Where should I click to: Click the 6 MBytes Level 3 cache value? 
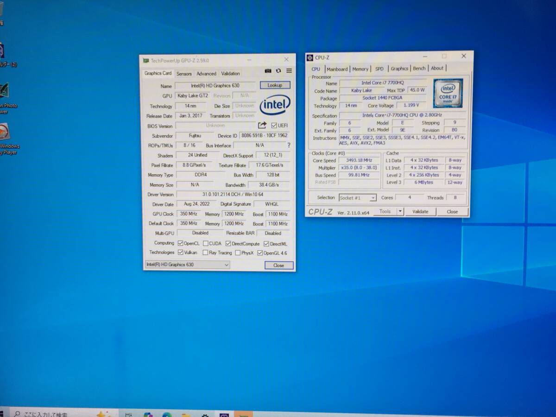[x=424, y=183]
